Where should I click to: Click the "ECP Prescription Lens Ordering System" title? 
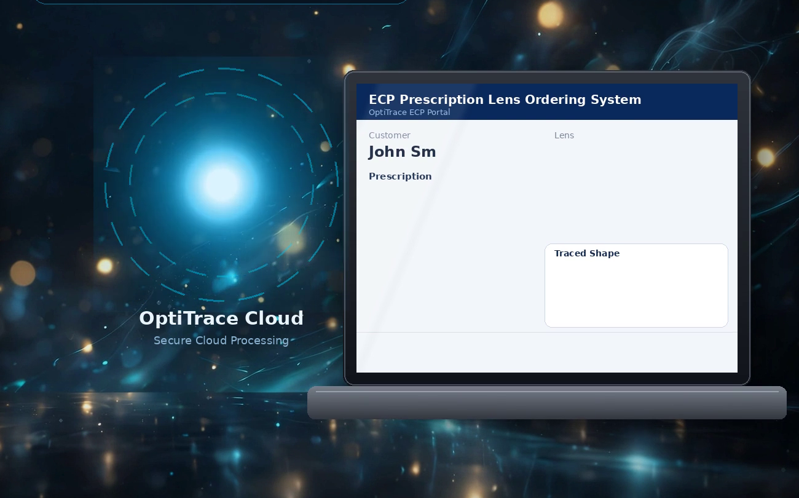(x=505, y=100)
